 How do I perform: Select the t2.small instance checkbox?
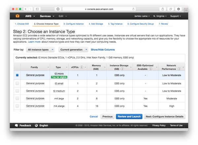tap(17, 83)
